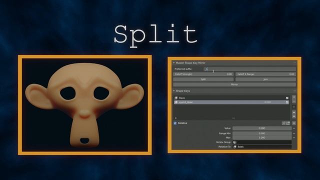Image resolution: width=320 pixels, height=180 pixels.
Task: Click the Join button
Action: click(265, 79)
